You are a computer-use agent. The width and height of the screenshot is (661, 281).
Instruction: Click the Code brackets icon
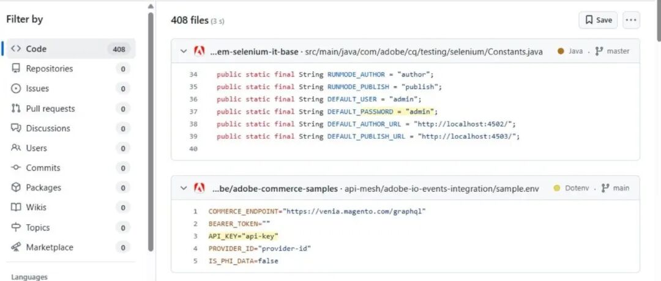point(16,49)
